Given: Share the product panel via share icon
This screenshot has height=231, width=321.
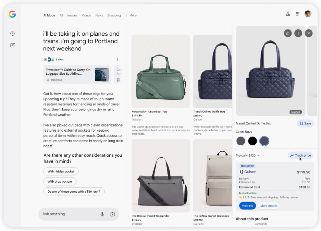Looking at the screenshot, I should pyautogui.click(x=288, y=33).
